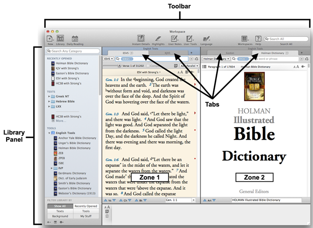The height and width of the screenshot is (228, 313).
Task: Open the Add Parallel dropdown
Action: coord(189,66)
